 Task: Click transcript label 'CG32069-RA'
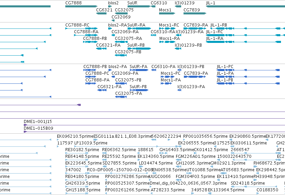tap(125, 31)
